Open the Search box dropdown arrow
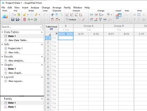Viewport: 147px width, 111px height. coord(41,27)
